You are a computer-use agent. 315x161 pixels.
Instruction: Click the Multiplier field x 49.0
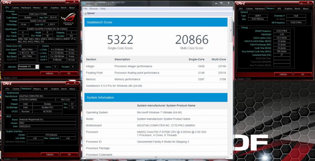coord(28,53)
